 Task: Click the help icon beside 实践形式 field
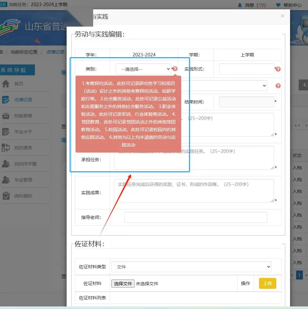[x=278, y=69]
